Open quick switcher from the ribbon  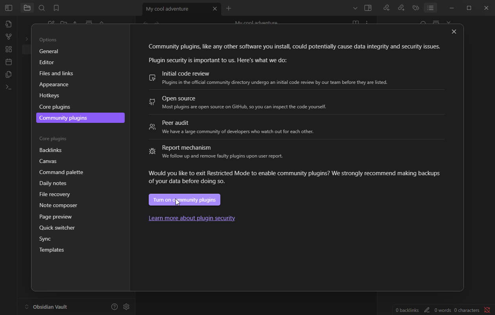9,24
